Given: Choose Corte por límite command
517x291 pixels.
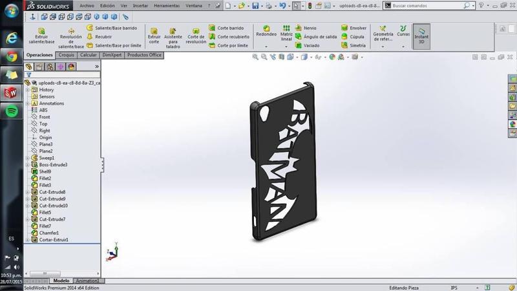Looking at the screenshot, I should tap(229, 45).
